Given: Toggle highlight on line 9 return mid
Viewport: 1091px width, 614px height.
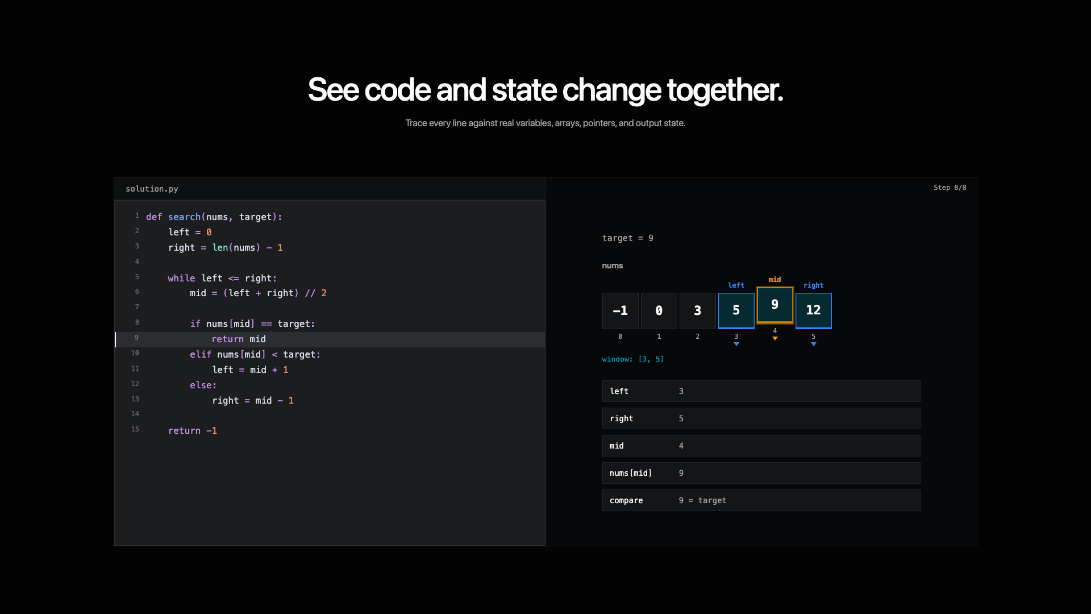Looking at the screenshot, I should tap(238, 339).
